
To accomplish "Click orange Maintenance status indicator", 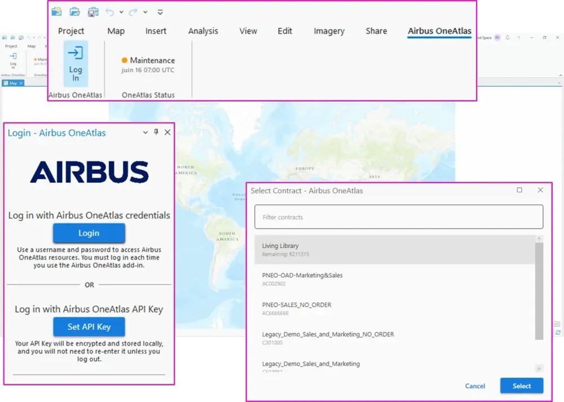I will (125, 60).
